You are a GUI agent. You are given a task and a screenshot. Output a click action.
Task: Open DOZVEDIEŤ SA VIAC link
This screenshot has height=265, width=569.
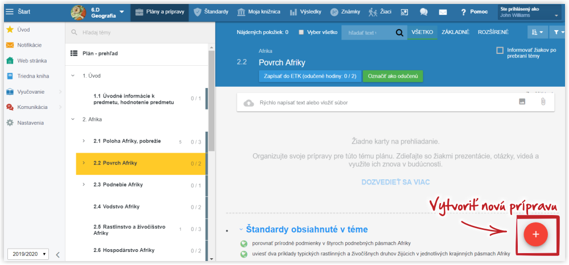pos(395,182)
